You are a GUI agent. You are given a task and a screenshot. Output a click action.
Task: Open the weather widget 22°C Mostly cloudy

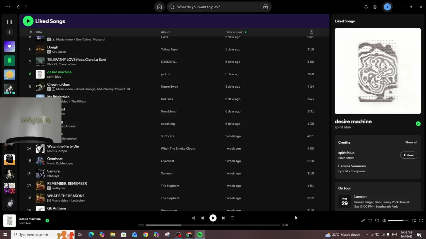coord(343,235)
